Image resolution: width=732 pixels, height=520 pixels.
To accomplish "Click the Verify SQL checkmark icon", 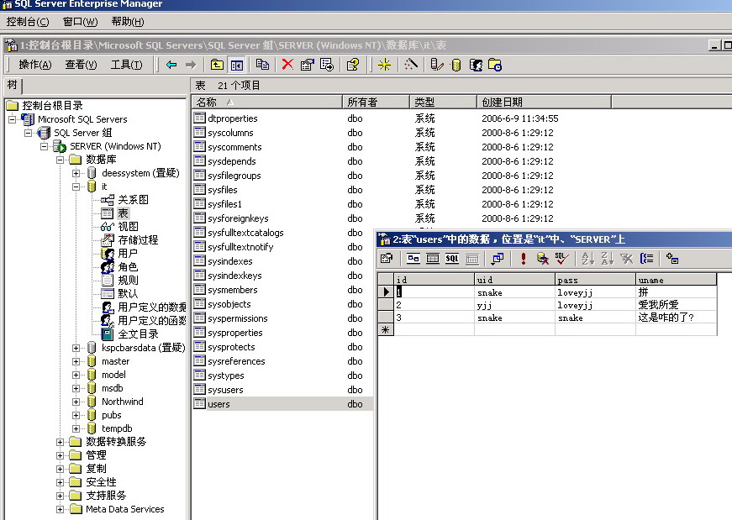I will click(x=561, y=258).
